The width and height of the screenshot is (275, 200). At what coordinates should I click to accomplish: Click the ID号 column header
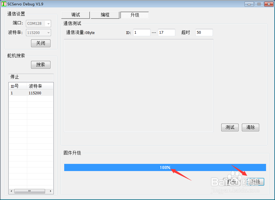18,86
